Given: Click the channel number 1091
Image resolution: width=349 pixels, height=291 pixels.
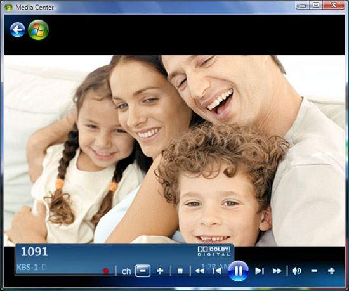Looking at the screenshot, I should point(34,252).
